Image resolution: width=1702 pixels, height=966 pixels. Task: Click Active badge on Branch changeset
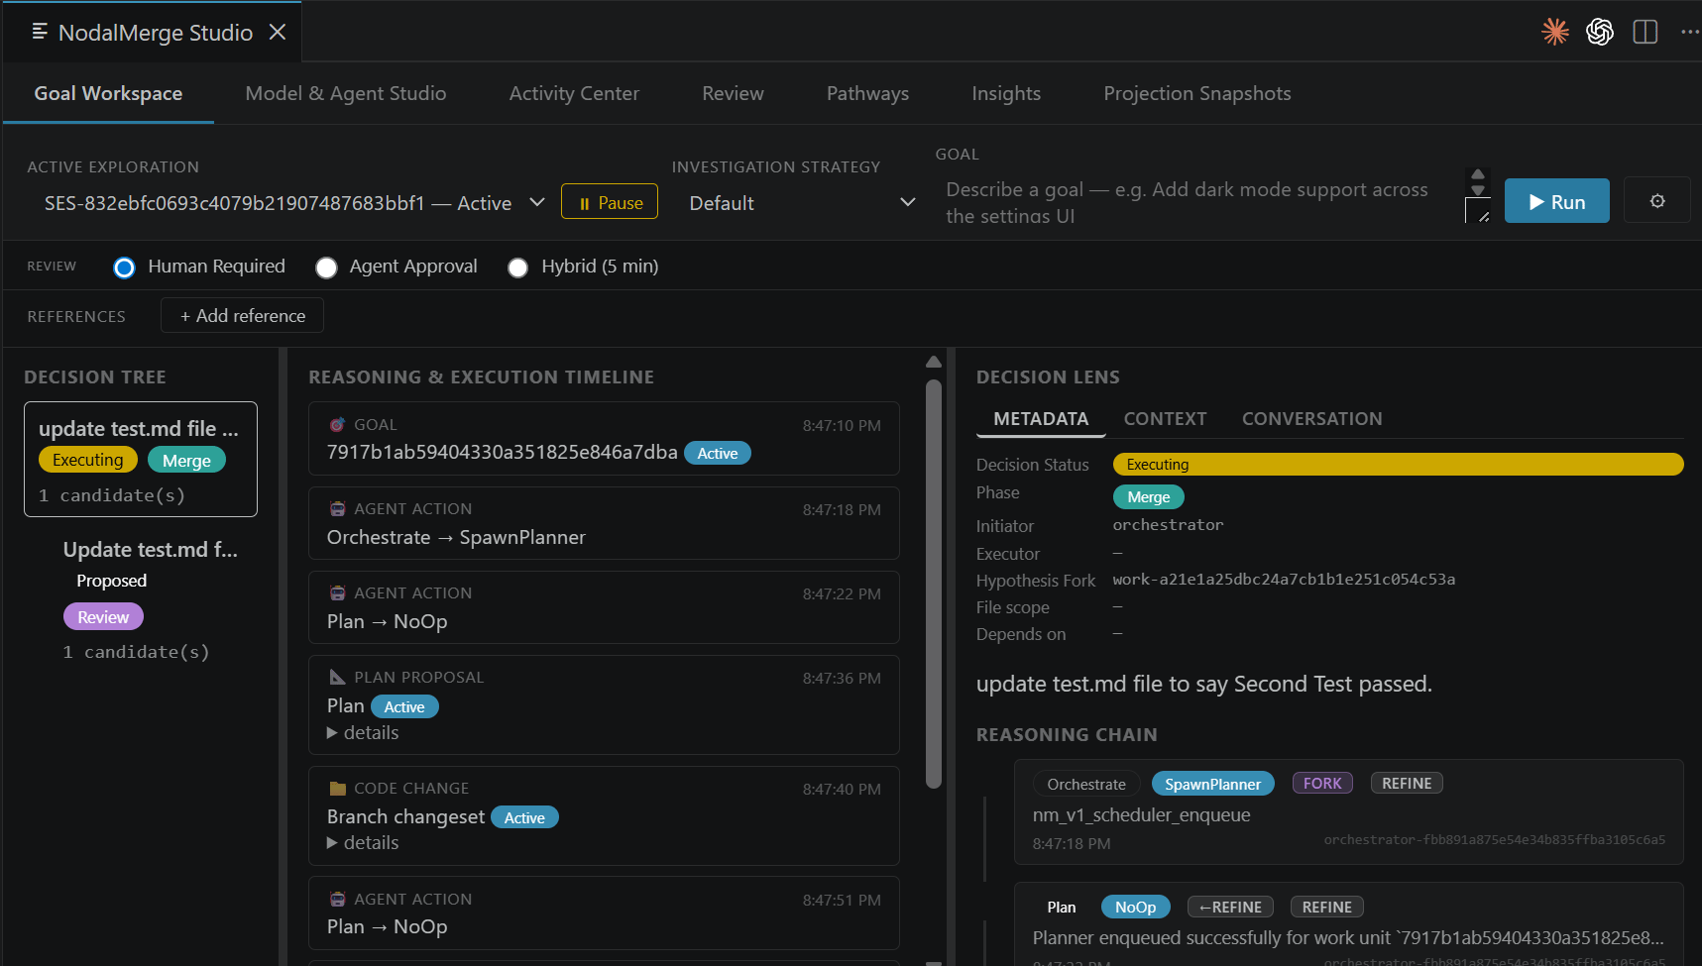[524, 817]
